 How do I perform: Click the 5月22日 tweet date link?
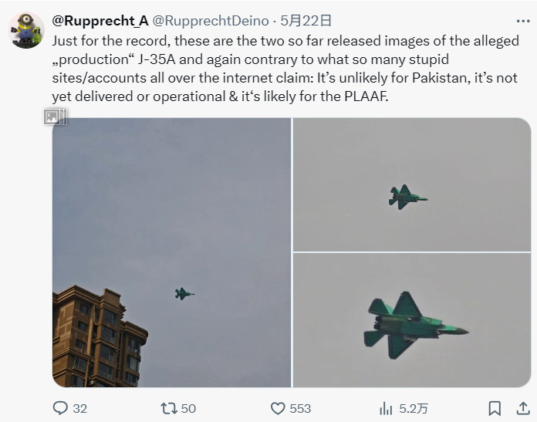[x=306, y=21]
